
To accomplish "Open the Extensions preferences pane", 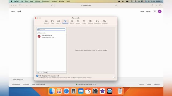I will (97, 22).
